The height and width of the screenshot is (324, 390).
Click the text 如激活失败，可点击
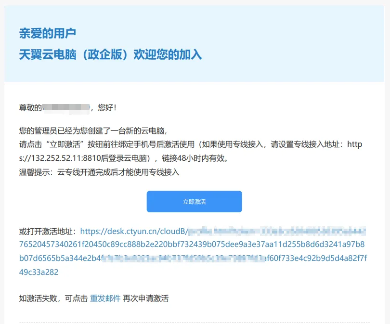pyautogui.click(x=53, y=298)
